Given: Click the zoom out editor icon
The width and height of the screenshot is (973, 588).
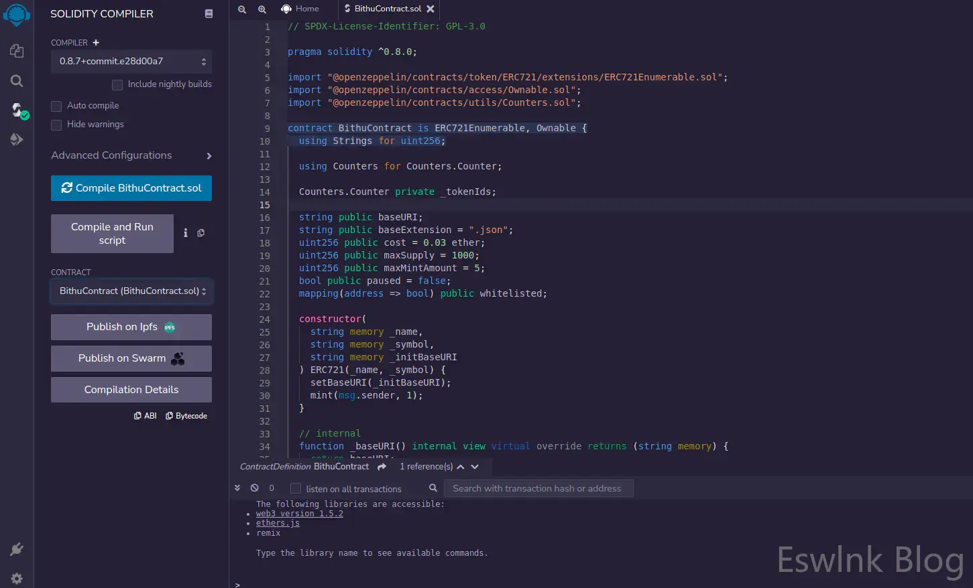Looking at the screenshot, I should tap(242, 9).
